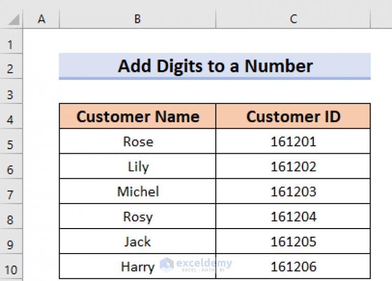
Task: Click the cell containing Lily
Action: 137,166
